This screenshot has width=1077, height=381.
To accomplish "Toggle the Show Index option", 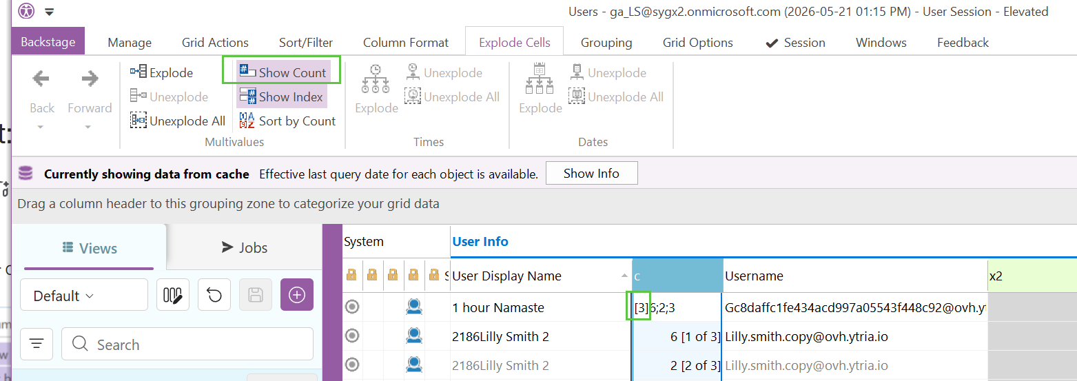I will tap(281, 96).
